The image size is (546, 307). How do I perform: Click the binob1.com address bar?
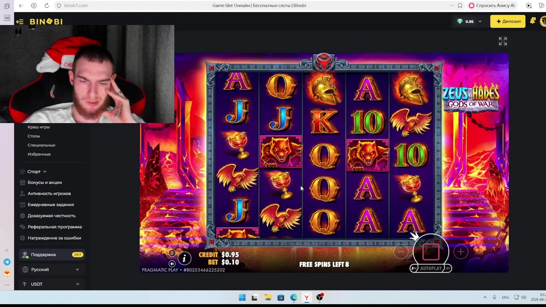76,6
